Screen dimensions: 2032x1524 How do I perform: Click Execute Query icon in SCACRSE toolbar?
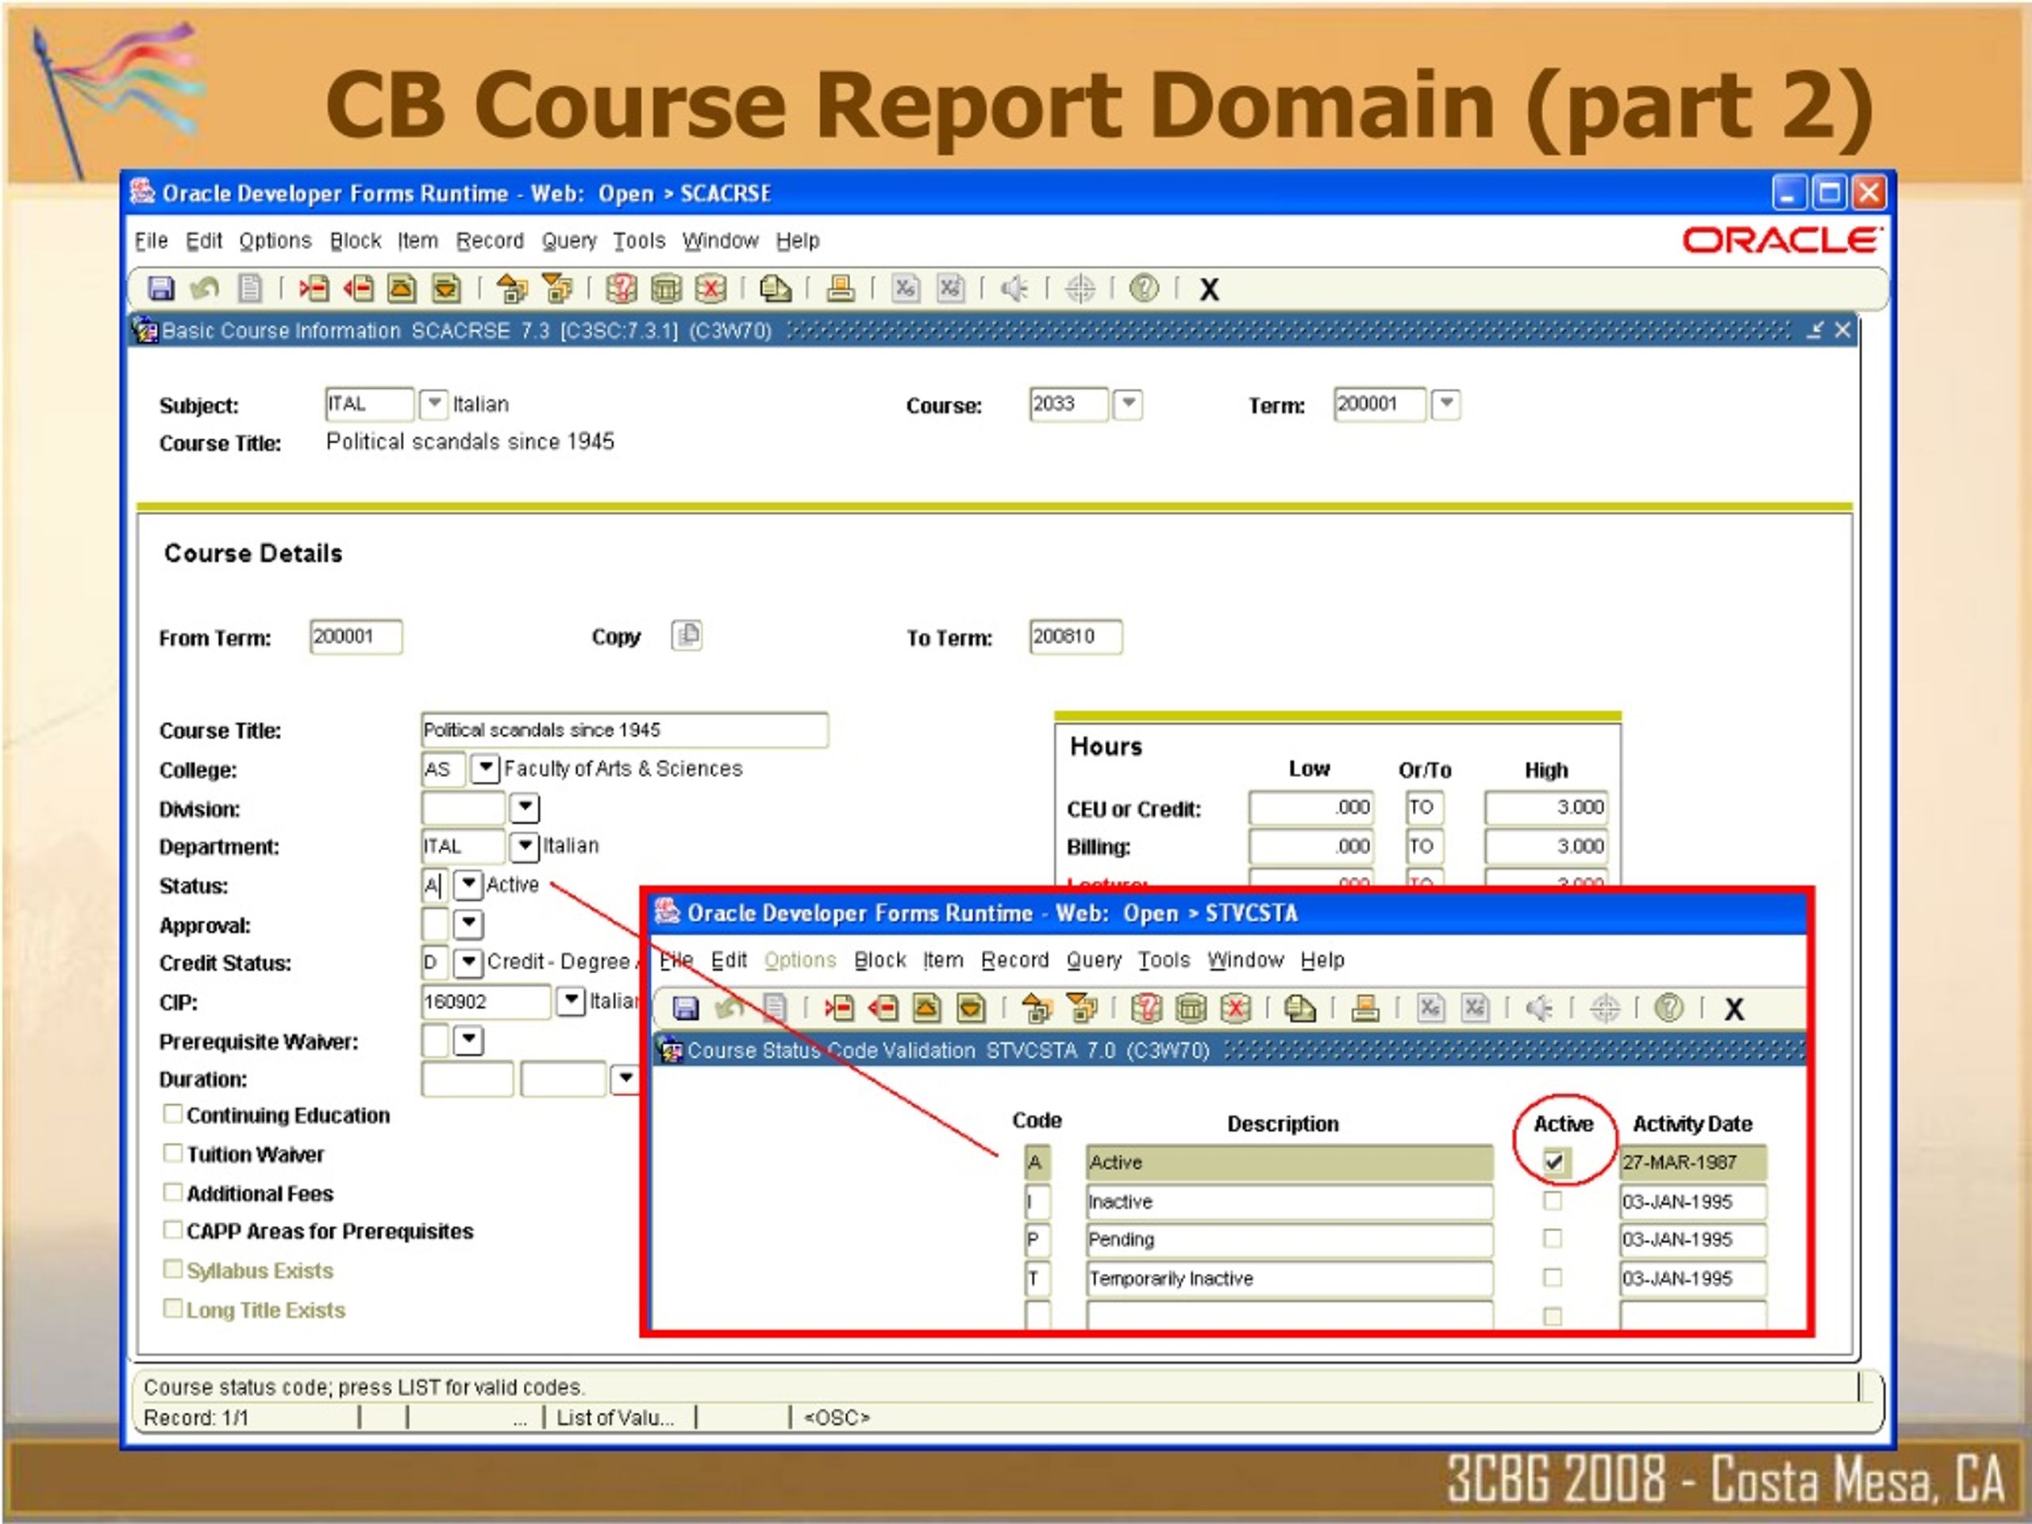(666, 288)
